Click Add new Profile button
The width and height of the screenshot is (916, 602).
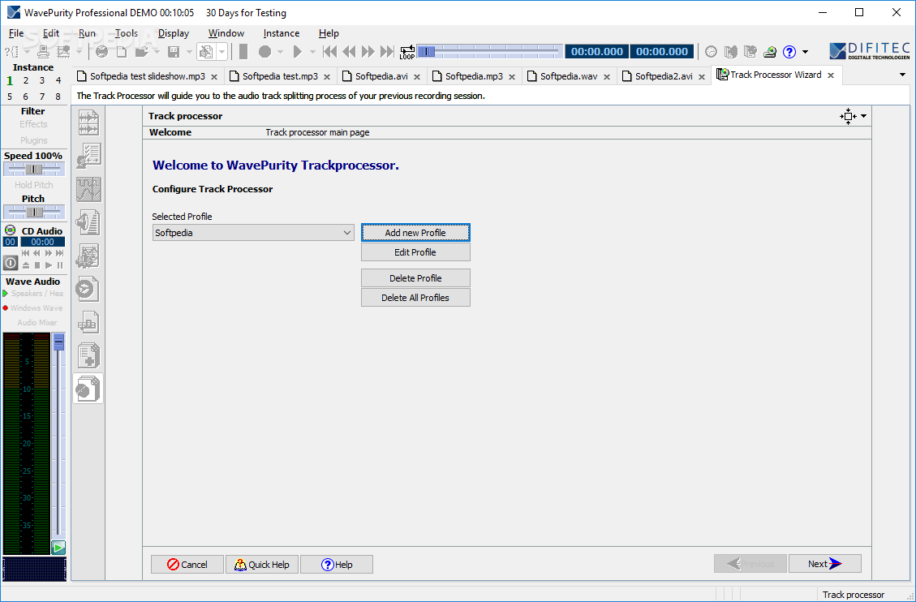(x=415, y=232)
